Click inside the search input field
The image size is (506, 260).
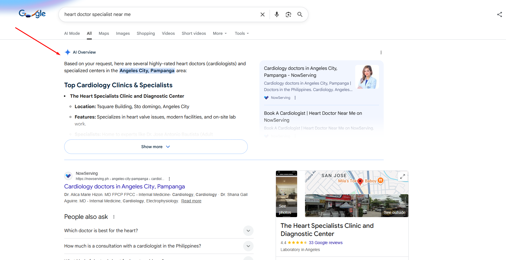click(x=160, y=14)
